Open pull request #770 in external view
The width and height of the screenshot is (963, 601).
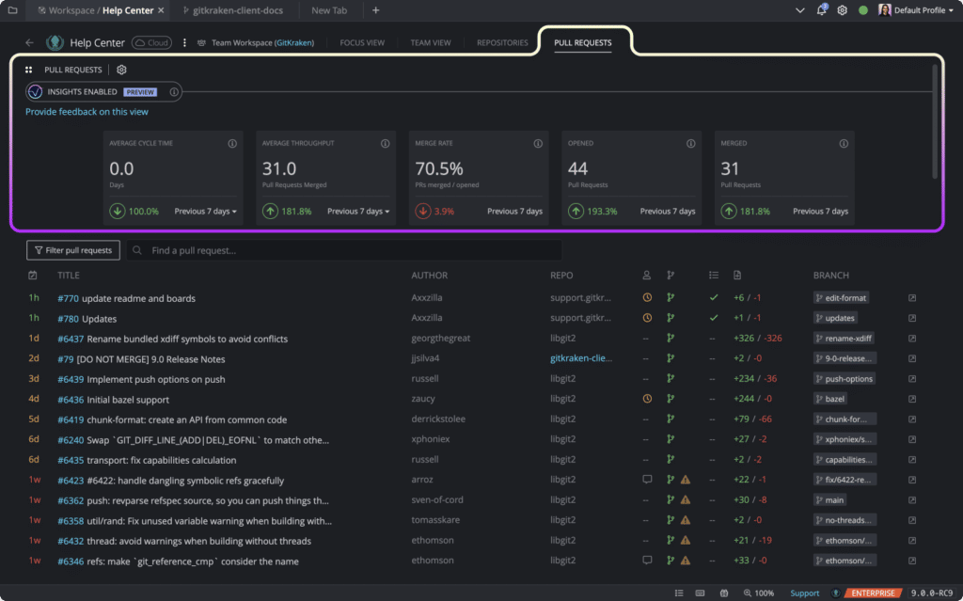click(x=912, y=298)
